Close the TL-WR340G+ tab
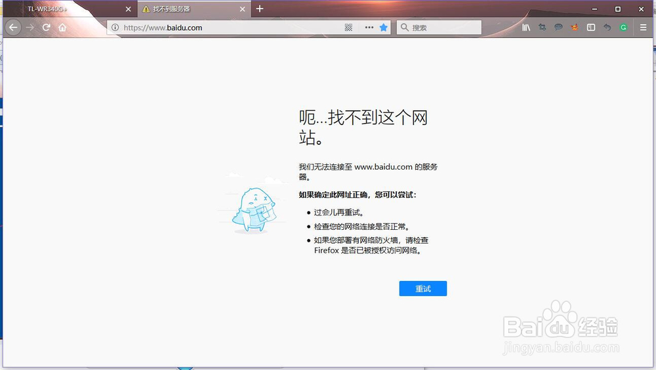Screen dimensions: 656x370 (x=128, y=9)
